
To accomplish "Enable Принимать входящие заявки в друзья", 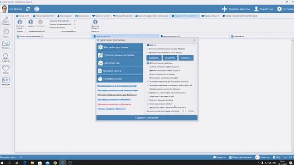I will pos(148,70).
